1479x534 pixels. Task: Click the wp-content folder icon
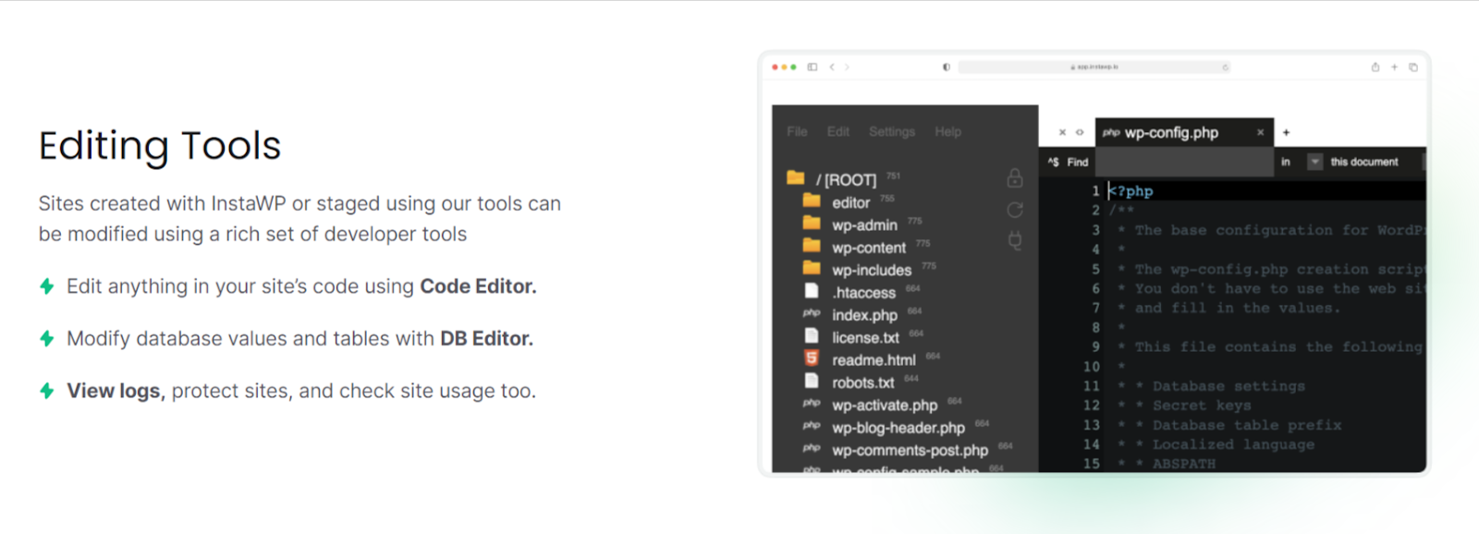[812, 245]
